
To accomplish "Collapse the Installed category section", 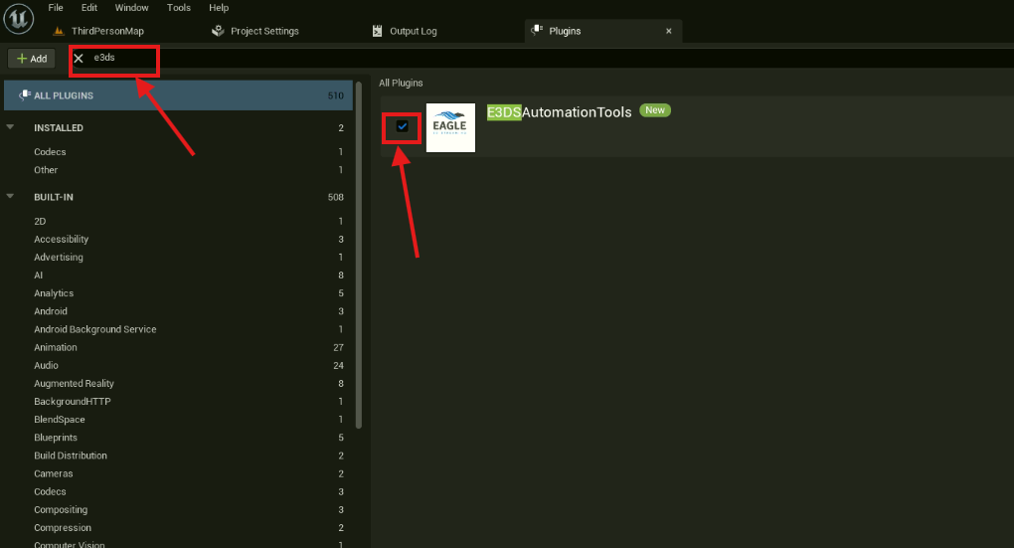I will click(11, 127).
